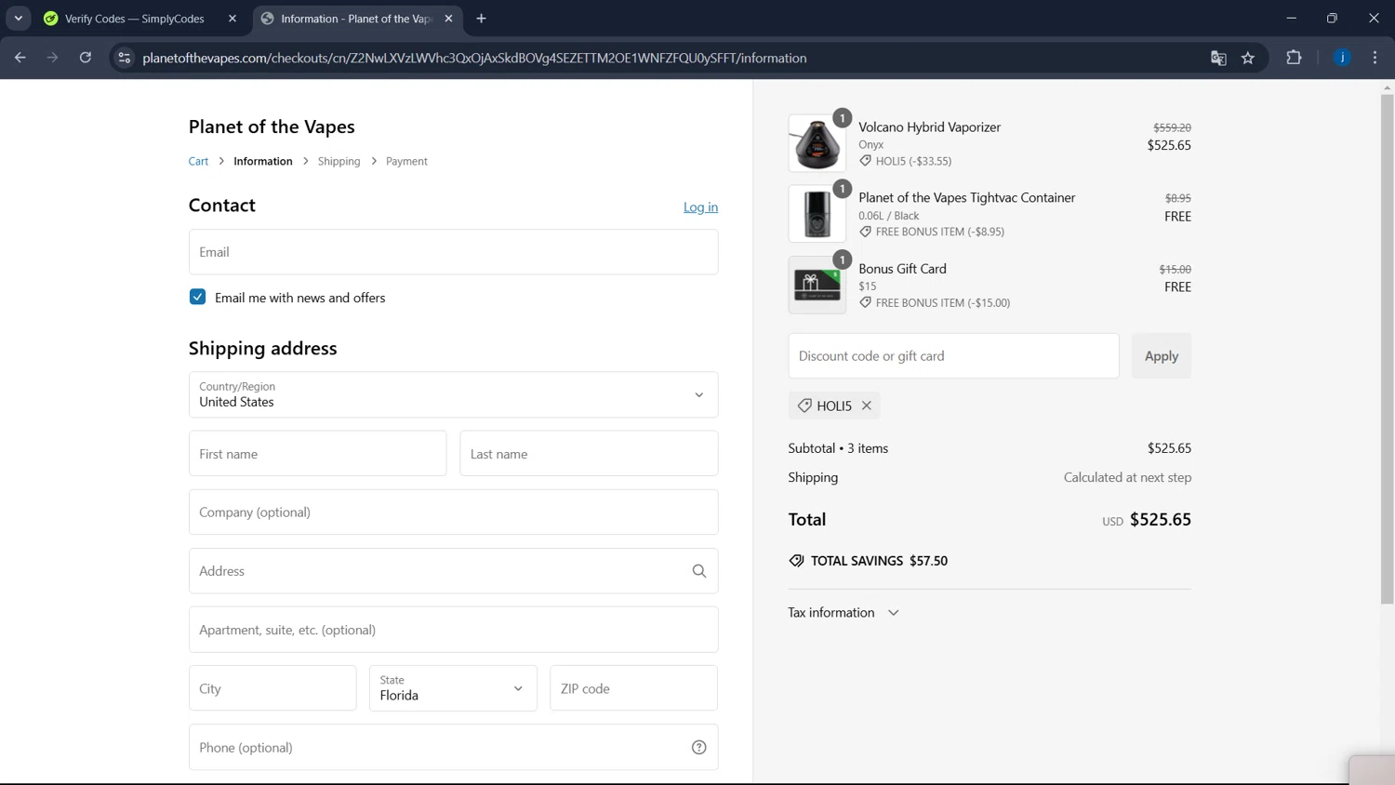Click the phone help question mark icon

click(699, 748)
